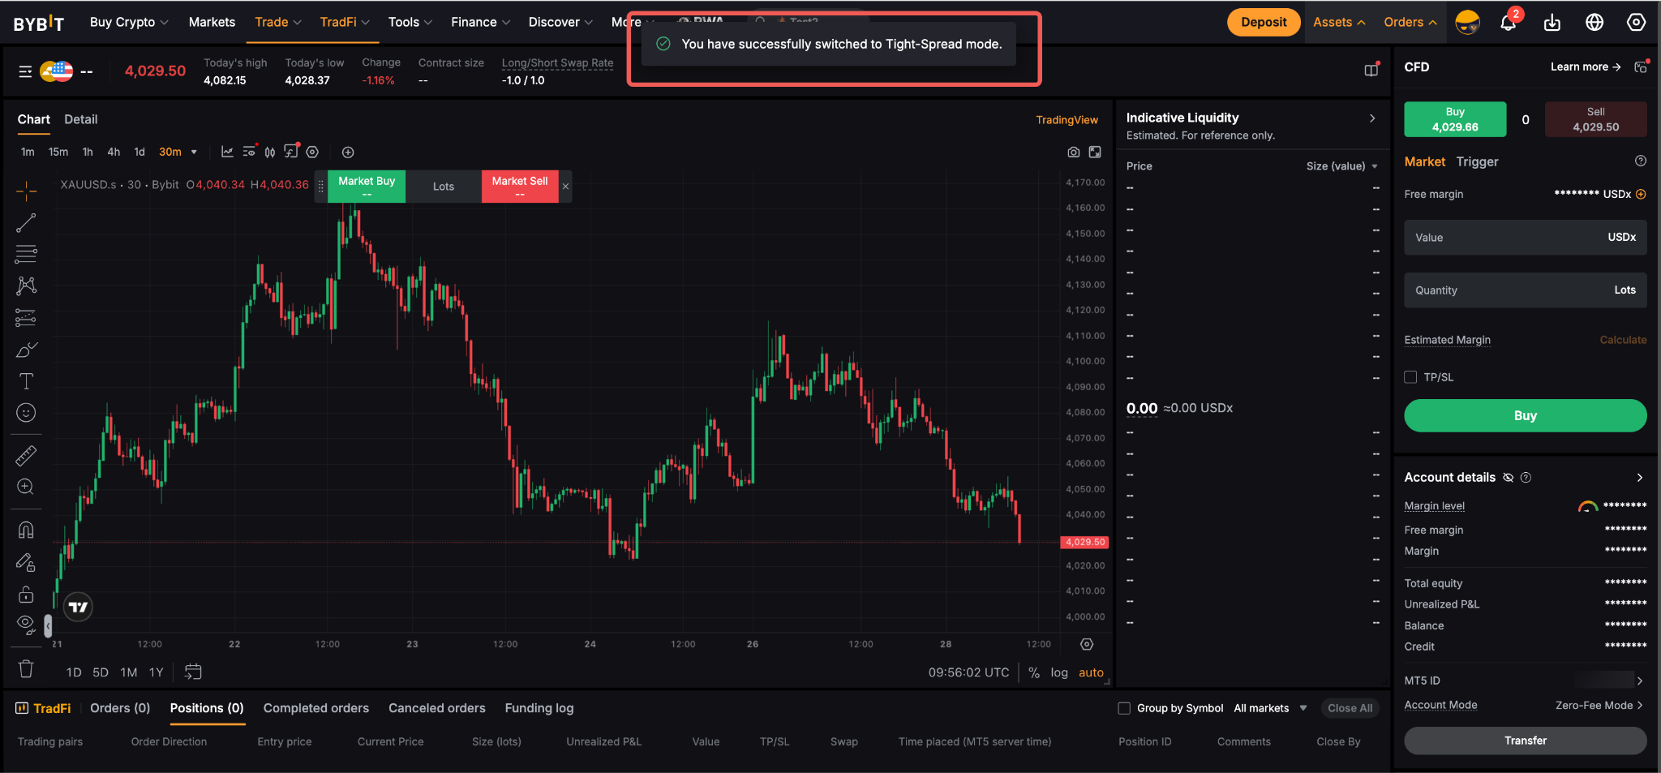Select the trend line drawing tool
This screenshot has height=773, width=1661.
(26, 223)
